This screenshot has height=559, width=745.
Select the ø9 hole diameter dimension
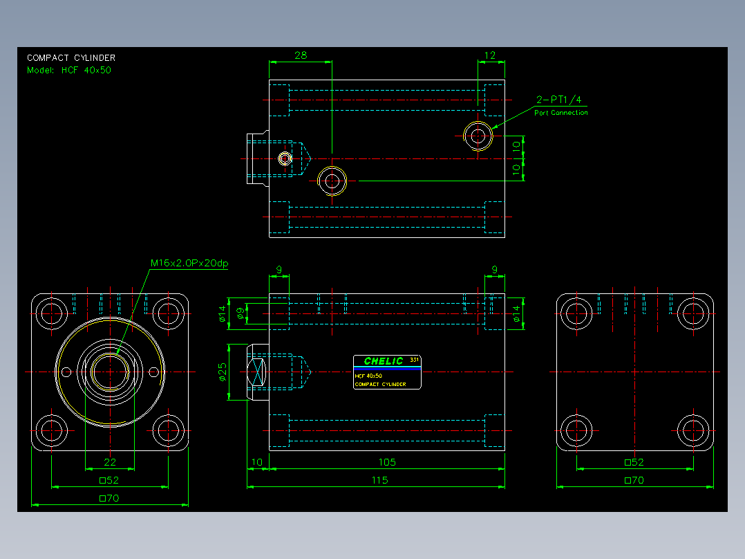[x=241, y=313]
